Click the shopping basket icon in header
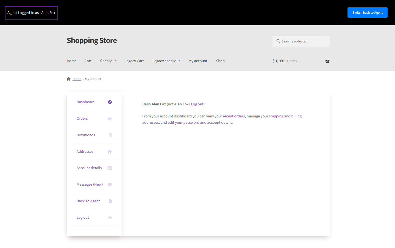395x248 pixels. [x=327, y=61]
